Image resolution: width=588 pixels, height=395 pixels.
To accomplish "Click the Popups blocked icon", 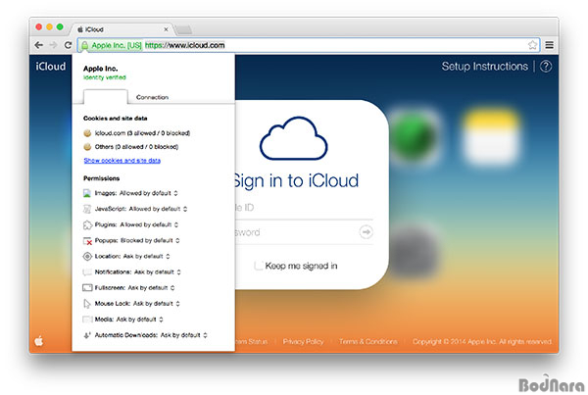I will pyautogui.click(x=87, y=241).
